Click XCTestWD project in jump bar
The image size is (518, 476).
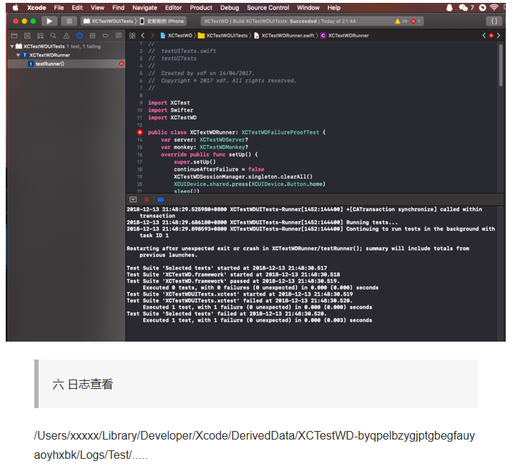[177, 36]
